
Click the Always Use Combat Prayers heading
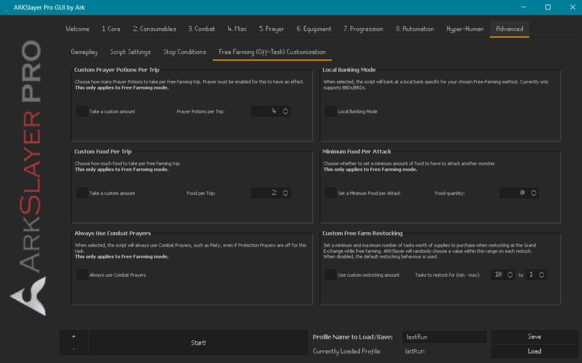113,234
